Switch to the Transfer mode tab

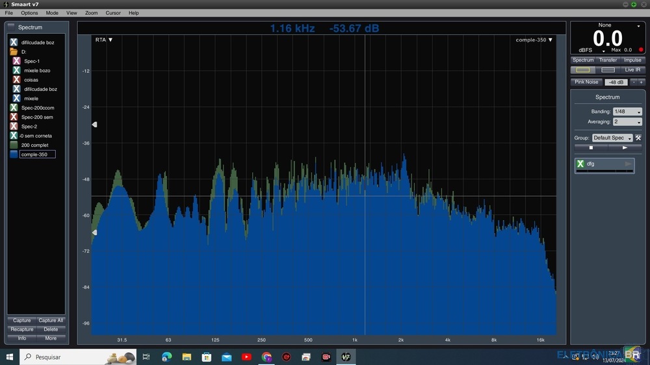[608, 60]
